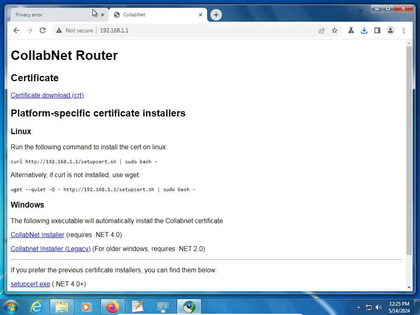Open the control panel taskbar icon
Viewport: 420px width, 315px height.
click(x=163, y=307)
